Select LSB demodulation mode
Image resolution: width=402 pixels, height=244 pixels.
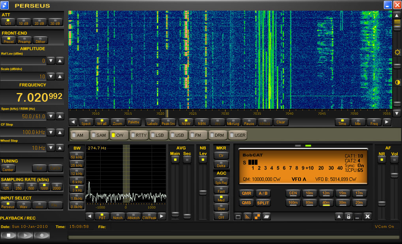coord(158,135)
